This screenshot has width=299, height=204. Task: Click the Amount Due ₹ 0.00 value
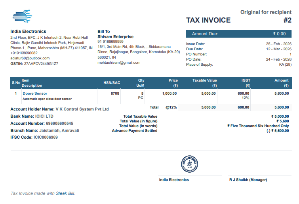(x=279, y=34)
